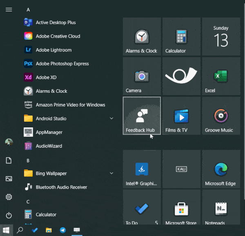Screen dimensions: 245x236
Task: Open Intel Graphics tile
Action: coord(142,169)
